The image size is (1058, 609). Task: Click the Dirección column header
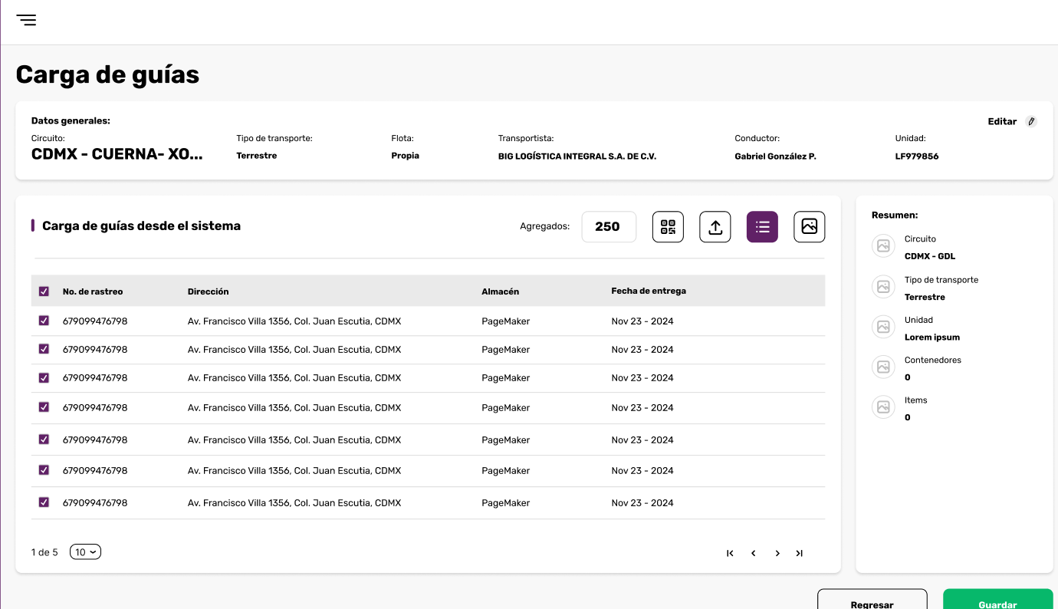tap(209, 291)
